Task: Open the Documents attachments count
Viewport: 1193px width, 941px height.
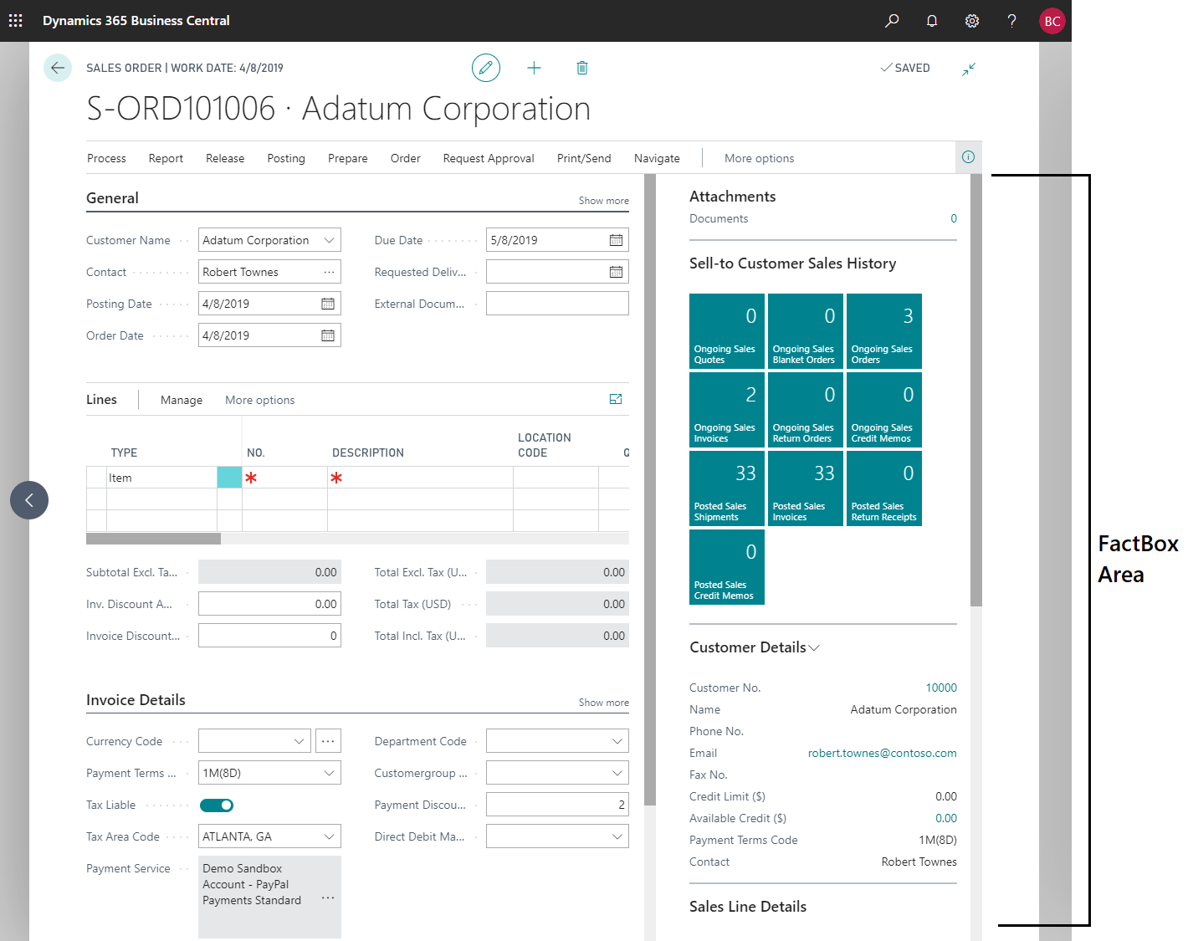Action: tap(954, 218)
